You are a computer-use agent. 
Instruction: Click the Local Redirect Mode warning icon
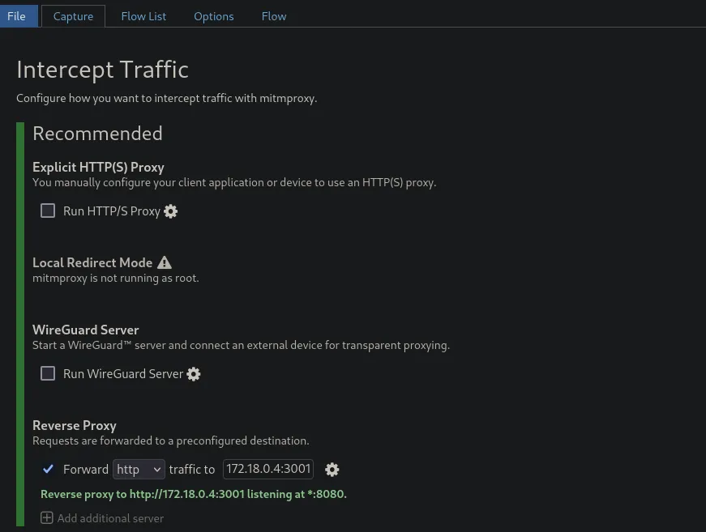click(165, 262)
